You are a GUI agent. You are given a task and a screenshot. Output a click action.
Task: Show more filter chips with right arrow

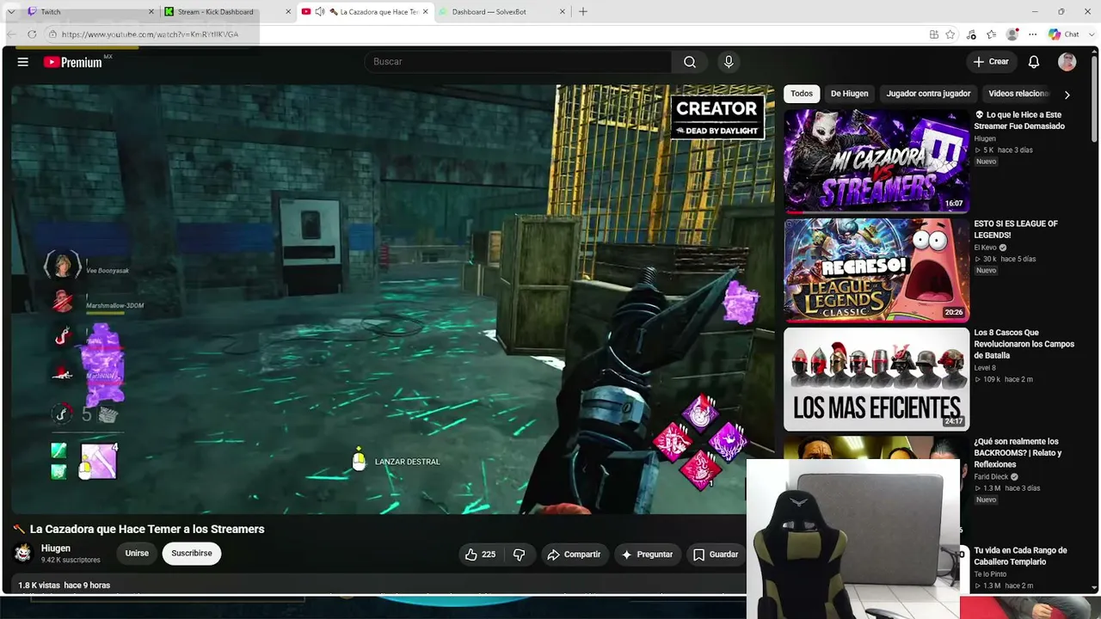(1067, 95)
